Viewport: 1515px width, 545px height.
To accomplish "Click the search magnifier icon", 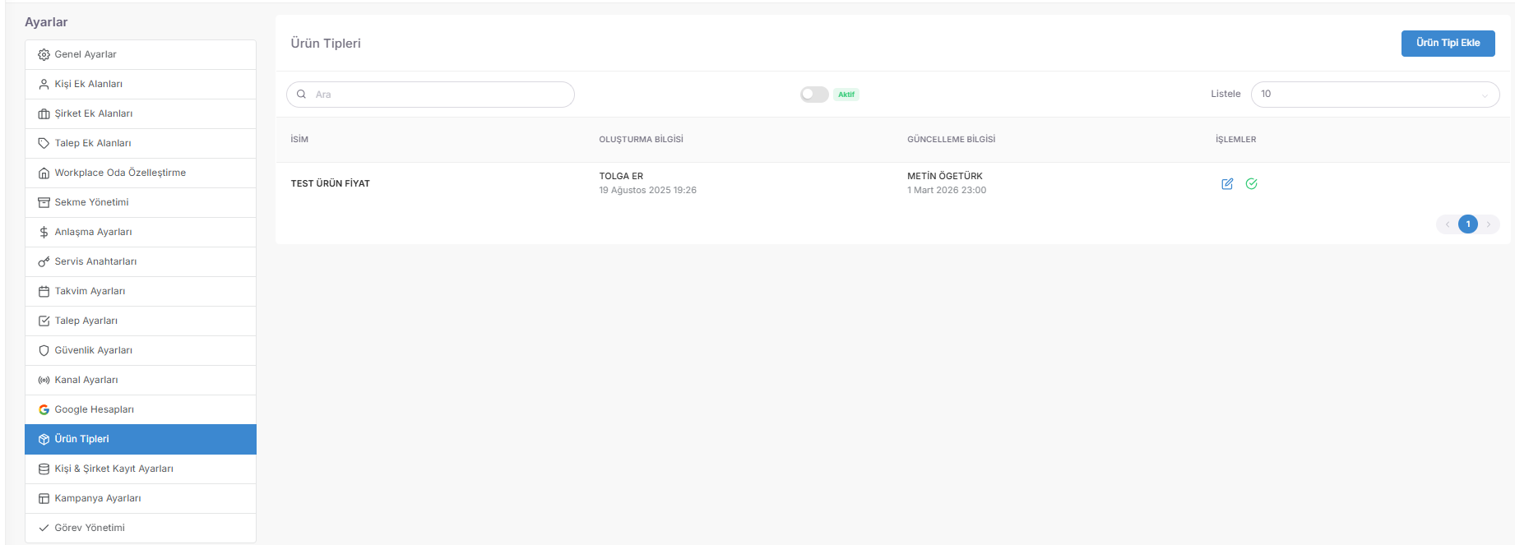I will click(301, 95).
